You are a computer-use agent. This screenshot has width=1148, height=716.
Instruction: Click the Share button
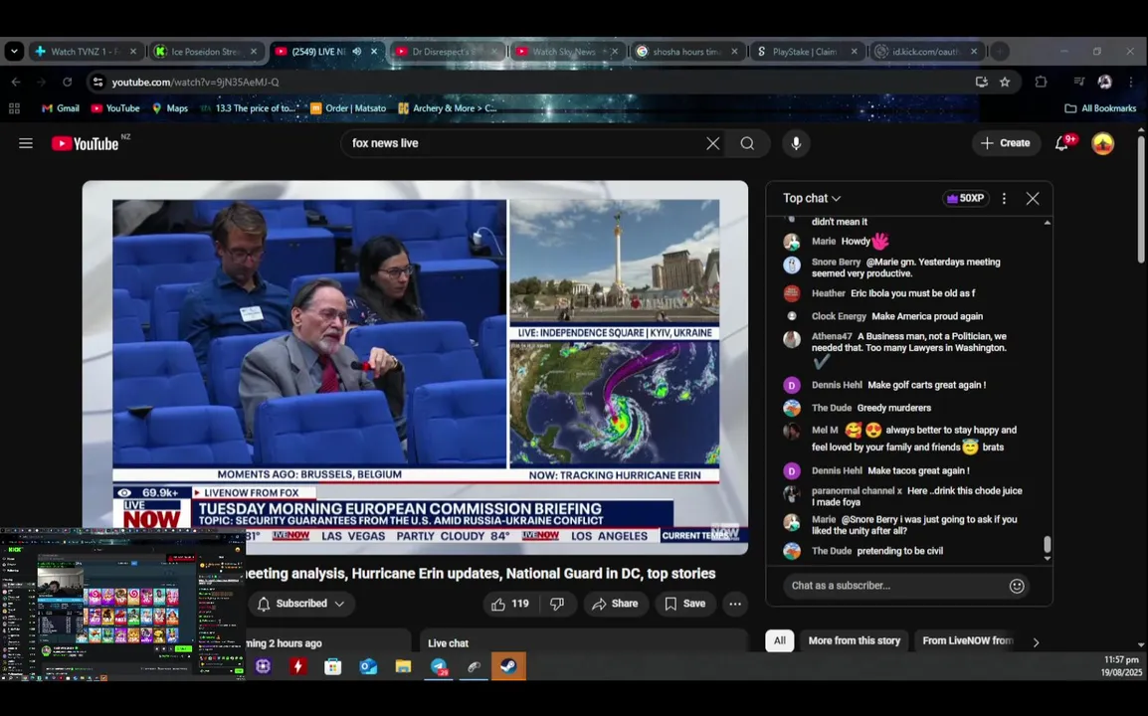tap(616, 604)
